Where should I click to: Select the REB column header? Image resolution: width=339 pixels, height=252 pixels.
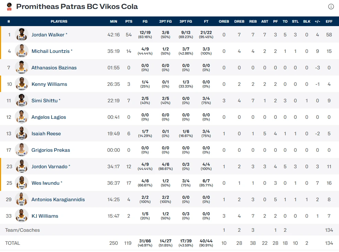(253, 21)
